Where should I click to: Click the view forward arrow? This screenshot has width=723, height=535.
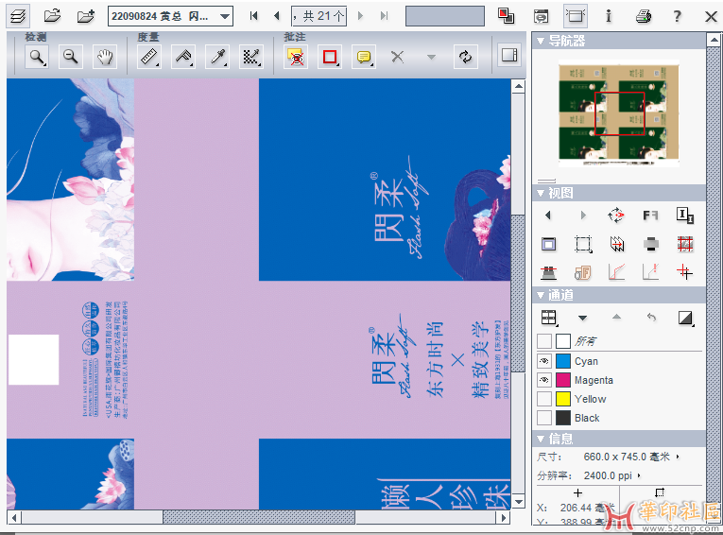coord(583,216)
